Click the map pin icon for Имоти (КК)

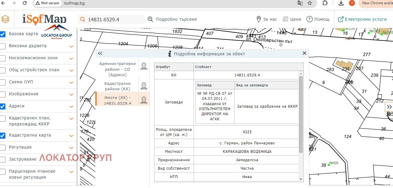click(x=144, y=100)
